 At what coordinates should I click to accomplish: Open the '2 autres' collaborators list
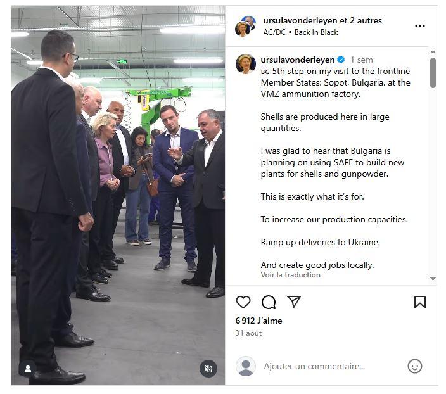366,20
